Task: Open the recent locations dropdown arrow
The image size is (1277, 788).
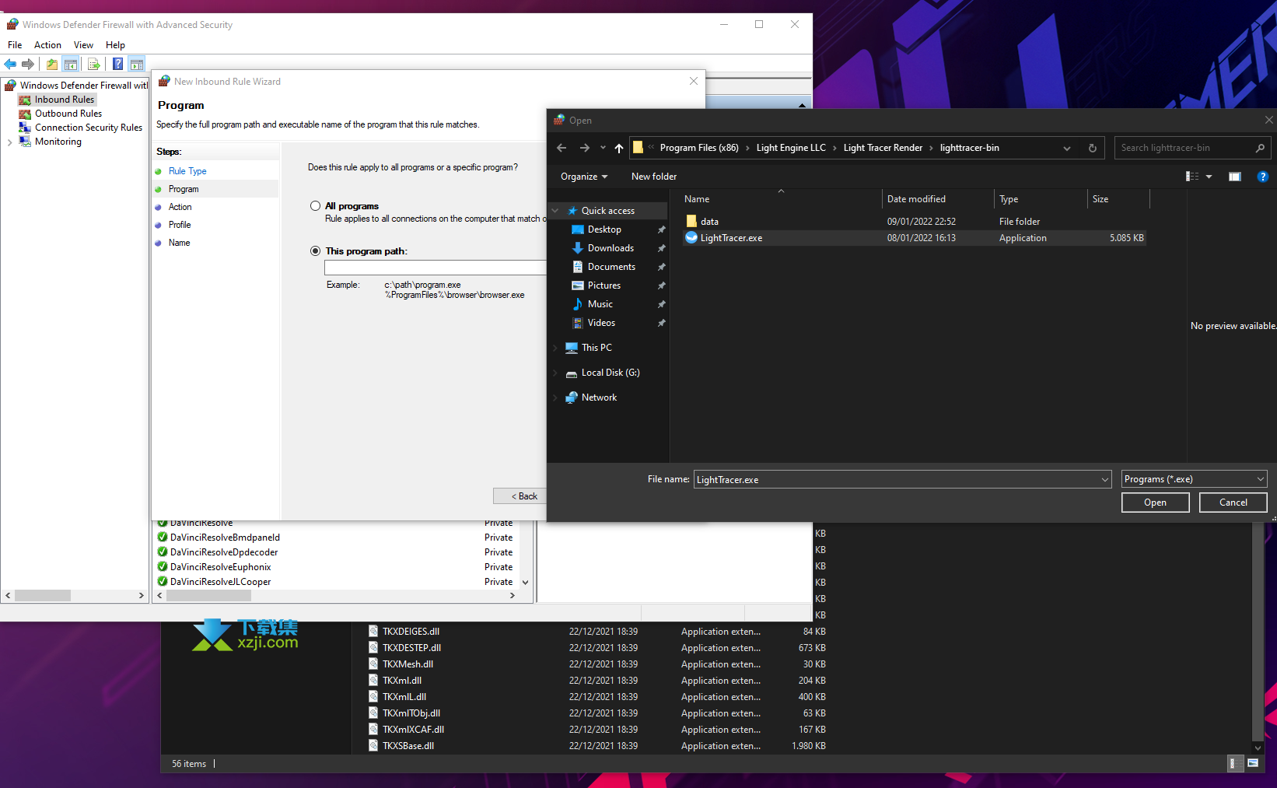Action: tap(602, 148)
